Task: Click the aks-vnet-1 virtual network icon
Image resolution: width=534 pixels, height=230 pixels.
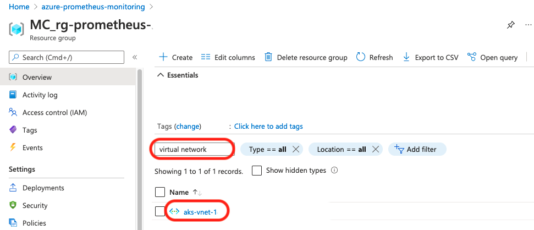Action: tap(174, 212)
